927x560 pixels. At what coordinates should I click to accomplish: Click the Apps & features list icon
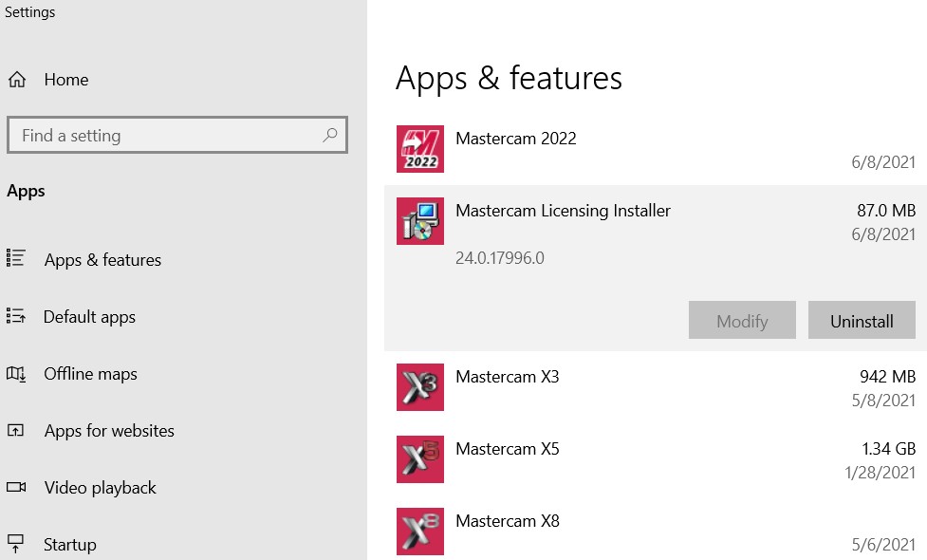coord(15,258)
